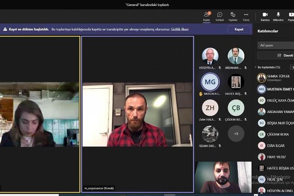Select ESRA İLGAR in participants list
This screenshot has height=196, width=294.
[275, 146]
